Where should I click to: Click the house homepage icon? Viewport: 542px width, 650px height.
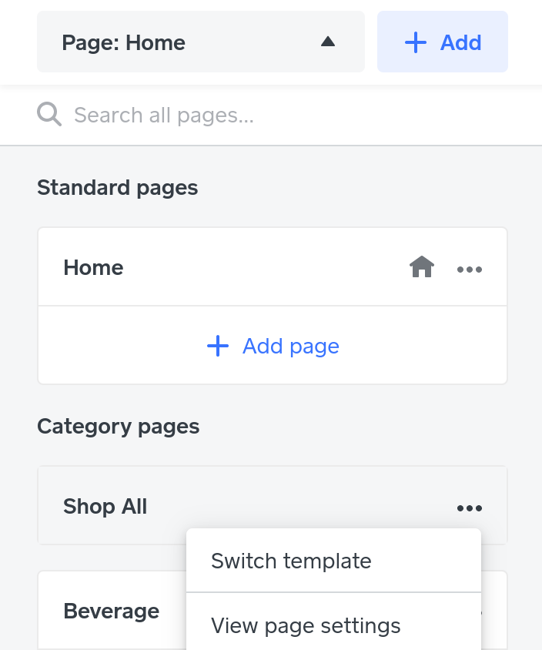point(422,266)
